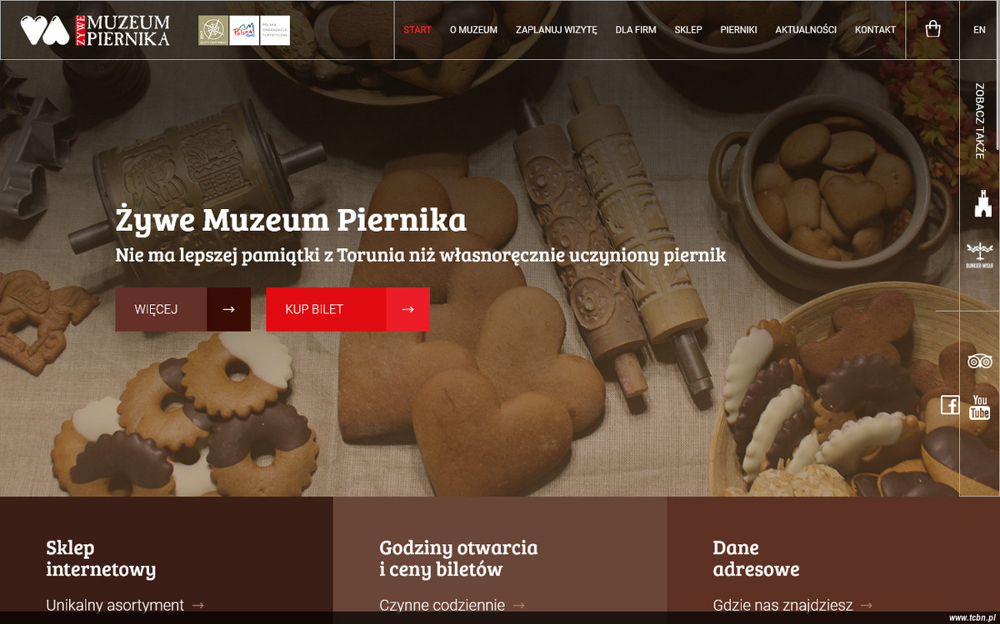The width and height of the screenshot is (1000, 624).
Task: Click the compass certificate partner badge
Action: click(213, 30)
